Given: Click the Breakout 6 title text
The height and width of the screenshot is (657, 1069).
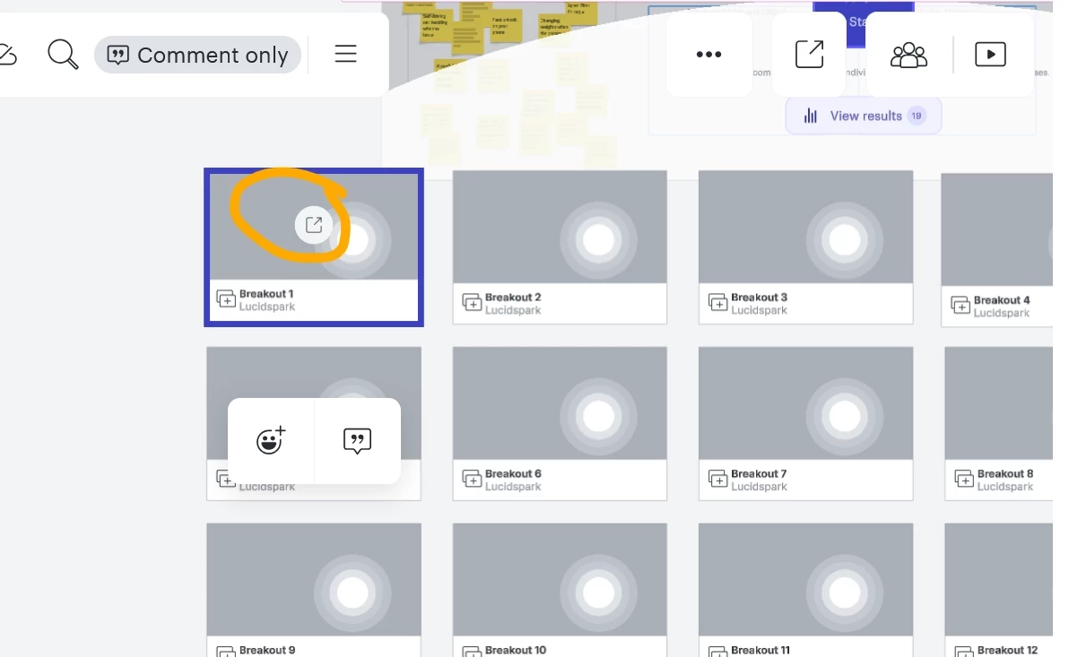Looking at the screenshot, I should pyautogui.click(x=513, y=473).
